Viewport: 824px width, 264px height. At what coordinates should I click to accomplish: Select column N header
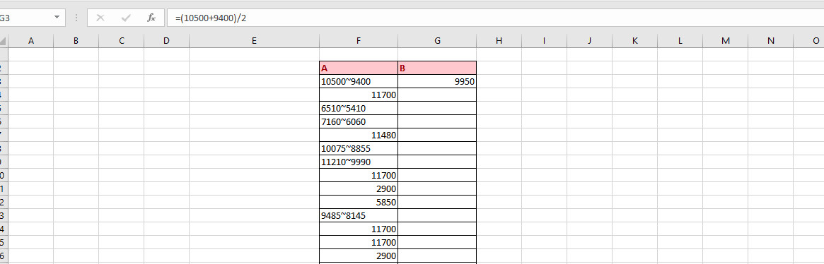pyautogui.click(x=771, y=40)
